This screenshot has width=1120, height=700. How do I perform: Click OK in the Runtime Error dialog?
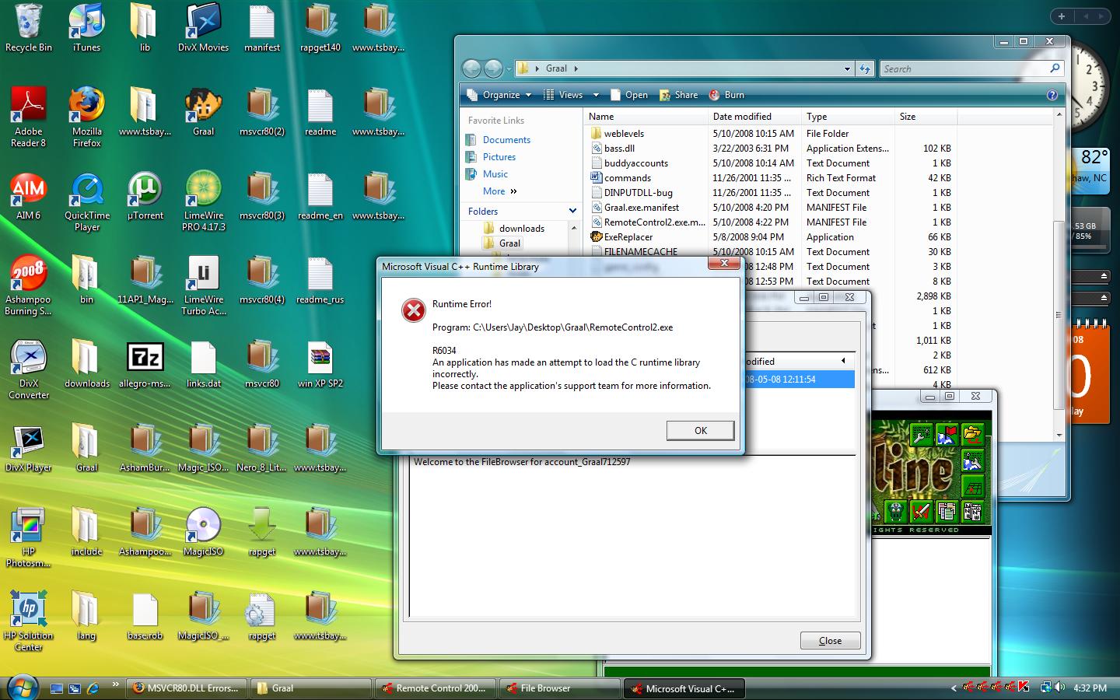[x=700, y=431]
